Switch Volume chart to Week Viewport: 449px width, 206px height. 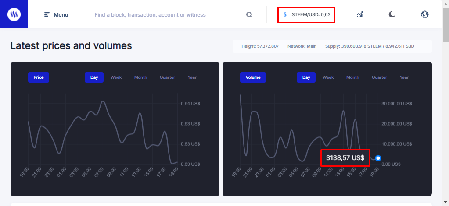[328, 77]
